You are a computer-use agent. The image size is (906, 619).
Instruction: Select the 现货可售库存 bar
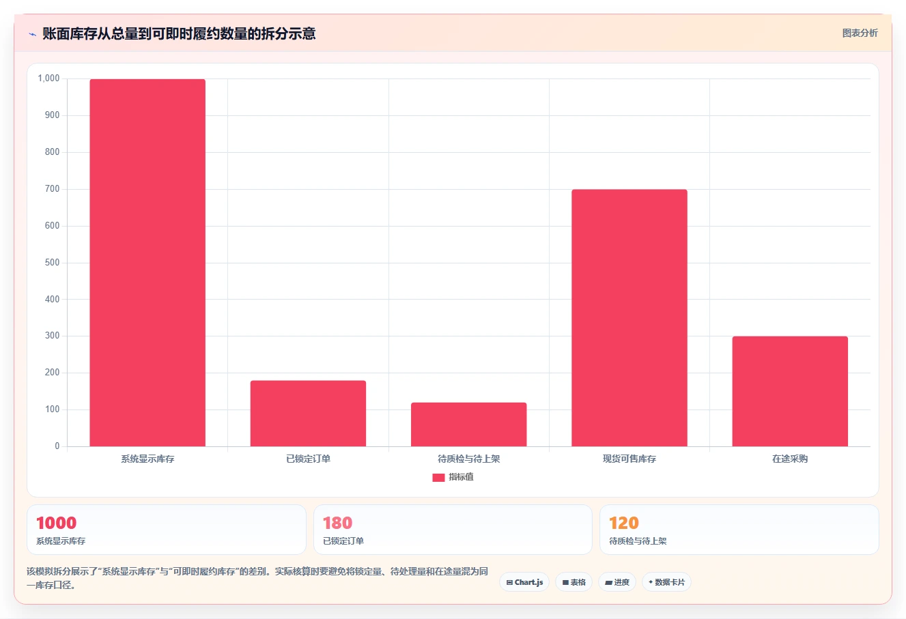click(x=629, y=318)
